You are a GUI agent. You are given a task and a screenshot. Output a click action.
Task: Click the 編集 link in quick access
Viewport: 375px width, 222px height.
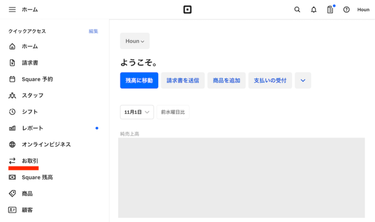[x=93, y=31]
